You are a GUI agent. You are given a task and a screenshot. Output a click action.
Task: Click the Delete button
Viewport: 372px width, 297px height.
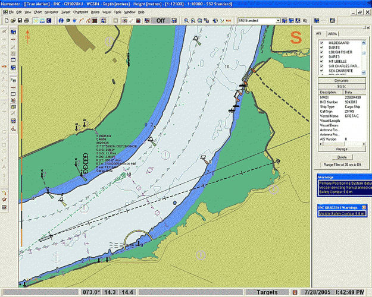342,157
